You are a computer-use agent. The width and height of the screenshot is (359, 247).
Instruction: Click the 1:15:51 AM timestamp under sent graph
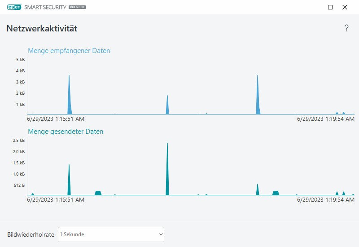(56, 199)
